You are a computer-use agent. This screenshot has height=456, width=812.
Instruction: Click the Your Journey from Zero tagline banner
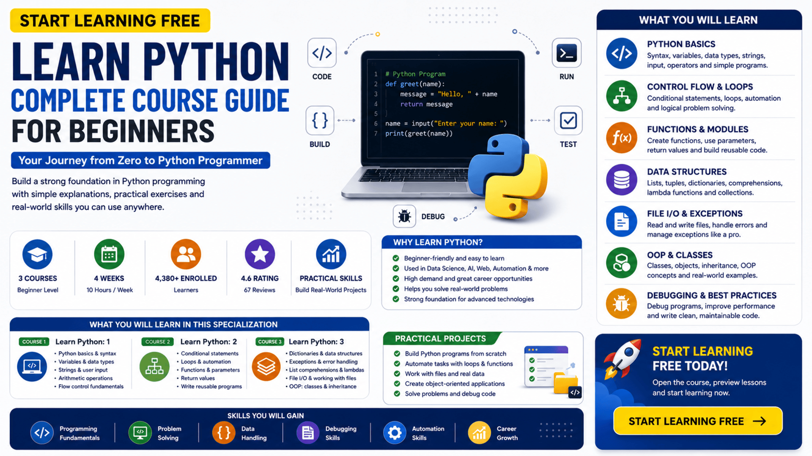point(140,160)
